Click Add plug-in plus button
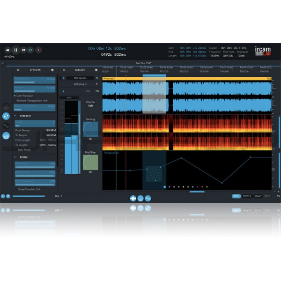The width and height of the screenshot is (281, 281). coord(97,84)
